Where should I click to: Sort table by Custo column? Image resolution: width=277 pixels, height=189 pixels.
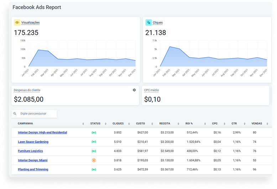tap(155, 124)
